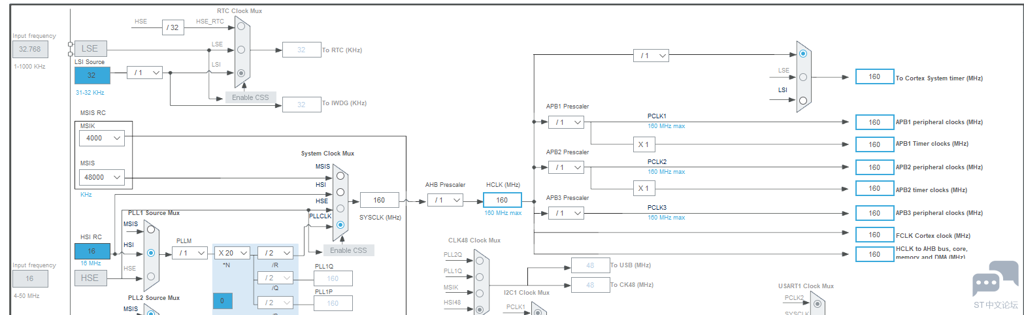The height and width of the screenshot is (315, 1024).
Task: Select MSIK in CLK48 Clock Mux
Action: pyautogui.click(x=480, y=293)
